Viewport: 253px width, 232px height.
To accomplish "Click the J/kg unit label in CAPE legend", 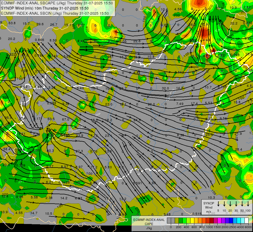I will pos(149,228).
